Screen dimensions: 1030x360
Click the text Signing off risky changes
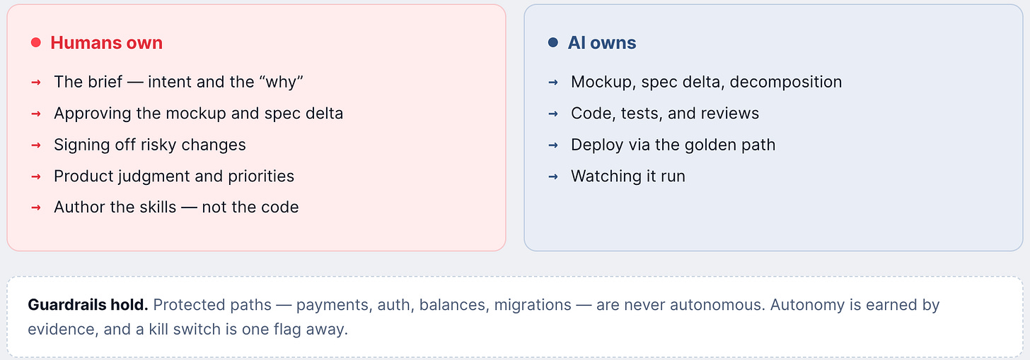(x=150, y=145)
